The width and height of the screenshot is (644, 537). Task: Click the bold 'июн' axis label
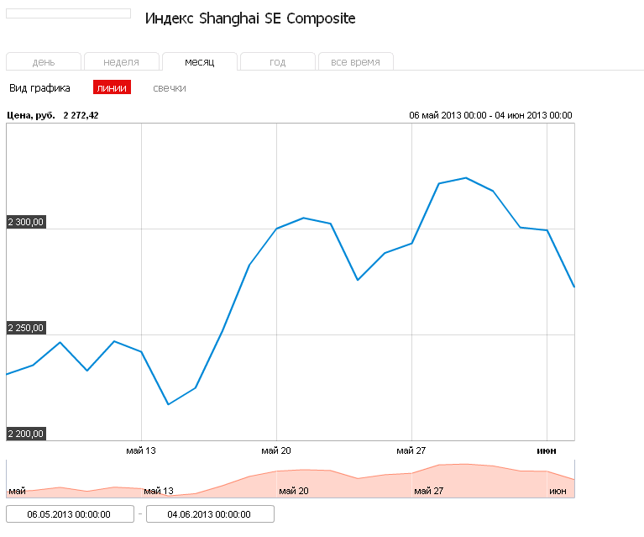click(547, 450)
